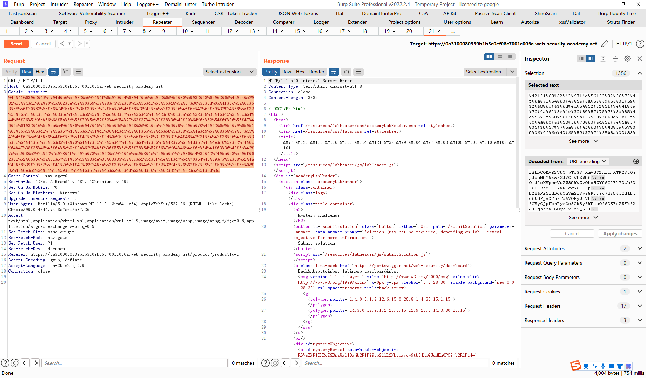The image size is (646, 378).
Task: Open the Repeater help question mark icon
Action: pyautogui.click(x=640, y=44)
